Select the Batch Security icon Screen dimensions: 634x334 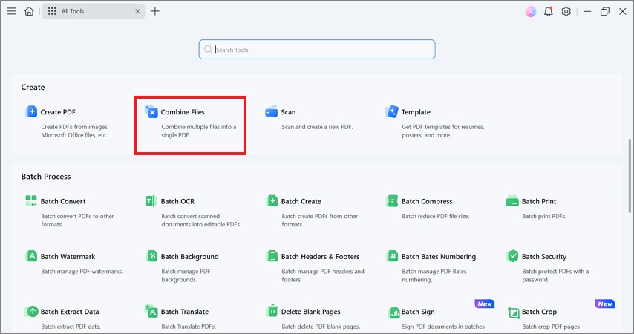(x=513, y=256)
